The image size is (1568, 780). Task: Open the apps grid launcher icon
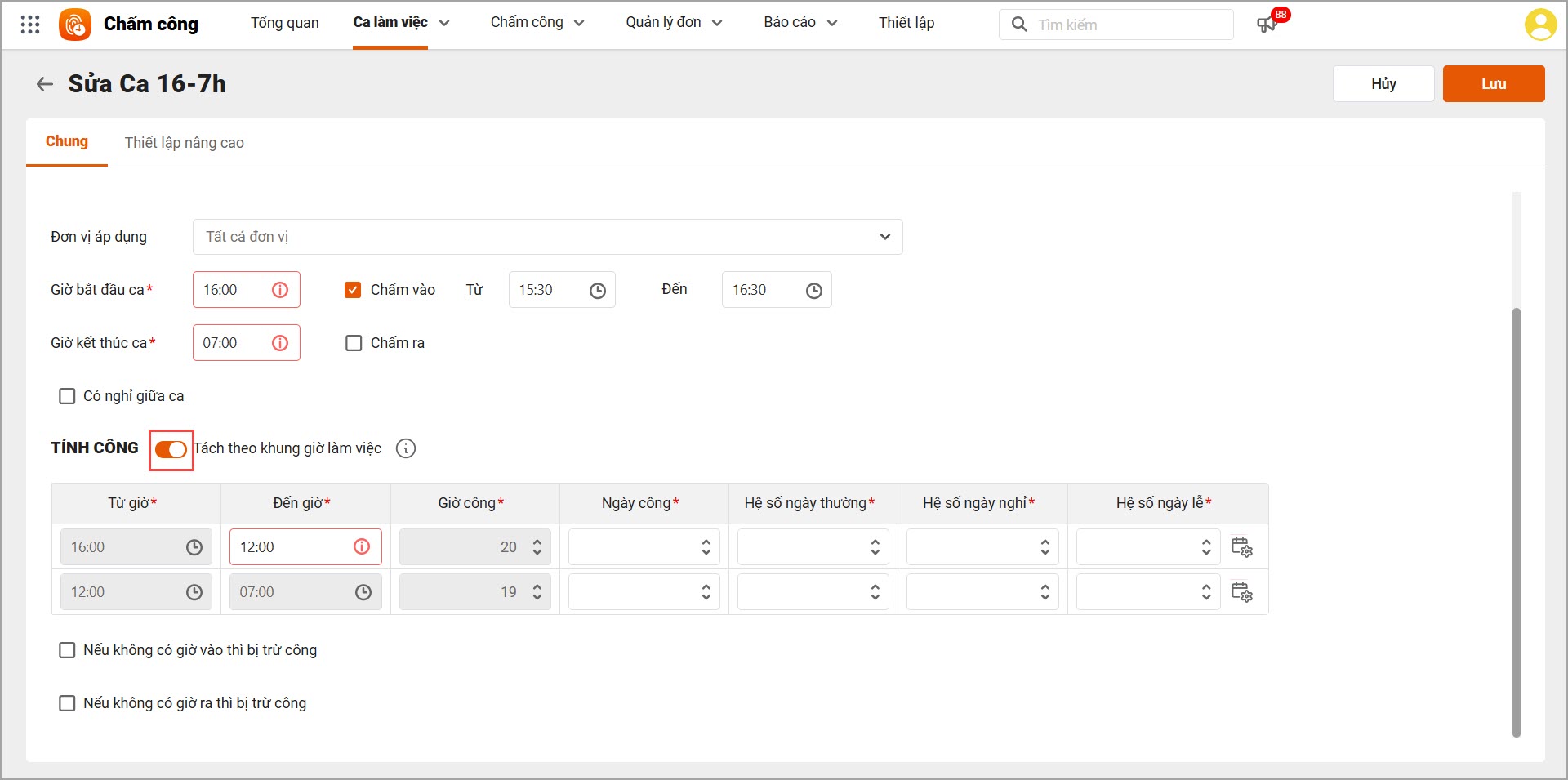pos(30,25)
